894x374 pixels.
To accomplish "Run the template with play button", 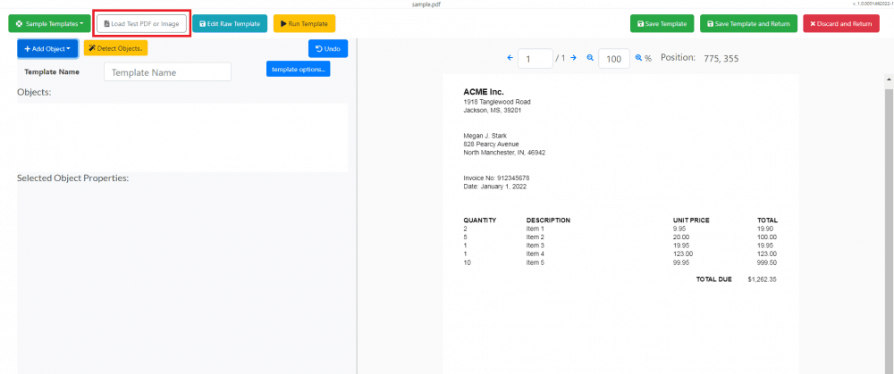I will (x=304, y=23).
